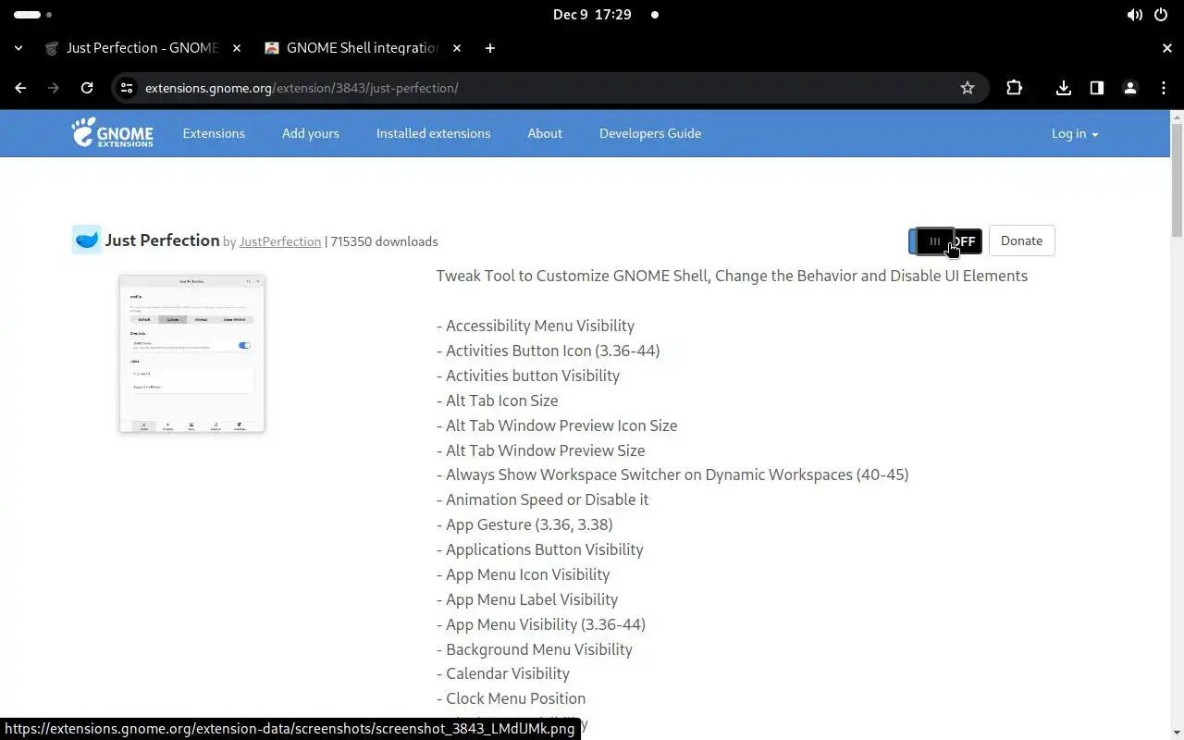Screen dimensions: 1184x740
Task: Click the Activities pill in top bar
Action: (32, 15)
